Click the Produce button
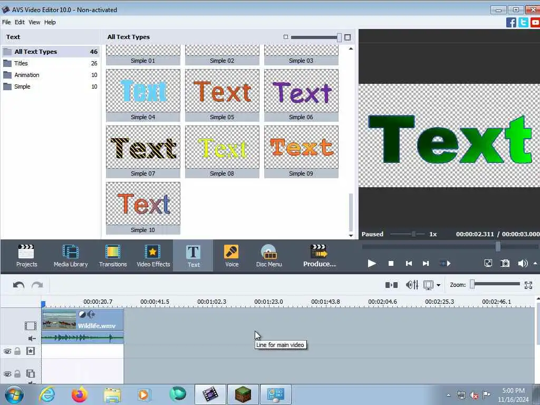Viewport: 540px width, 405px height. (319, 256)
